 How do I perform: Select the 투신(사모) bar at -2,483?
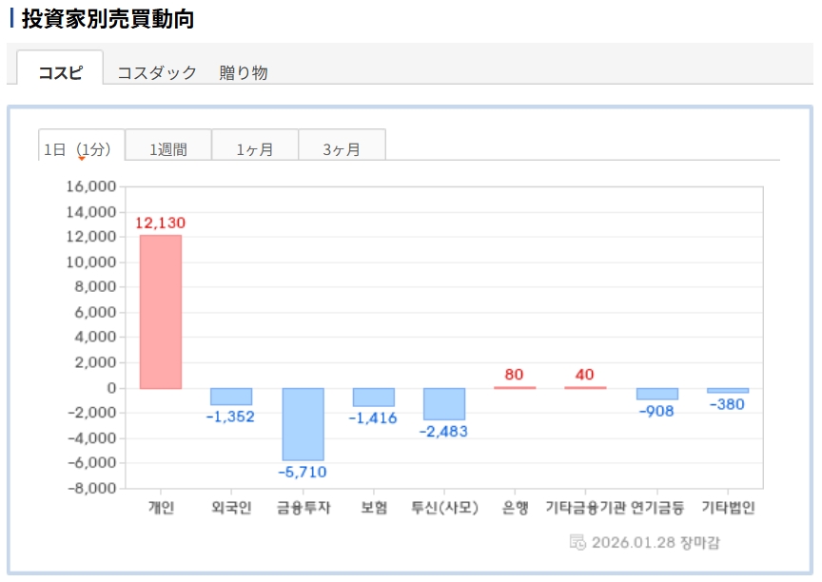444,404
